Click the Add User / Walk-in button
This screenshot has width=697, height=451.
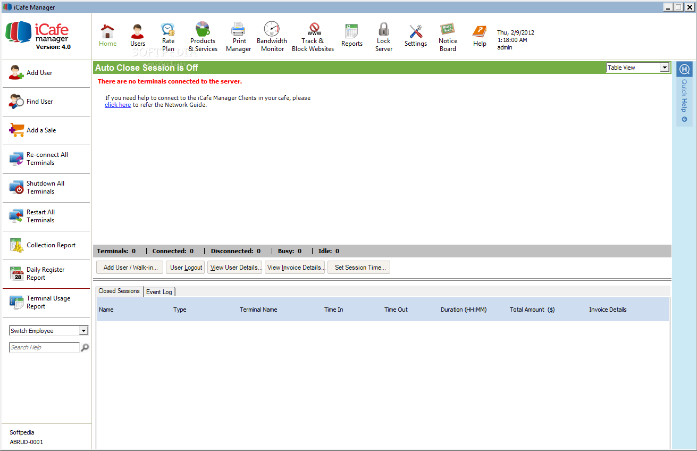(x=130, y=268)
